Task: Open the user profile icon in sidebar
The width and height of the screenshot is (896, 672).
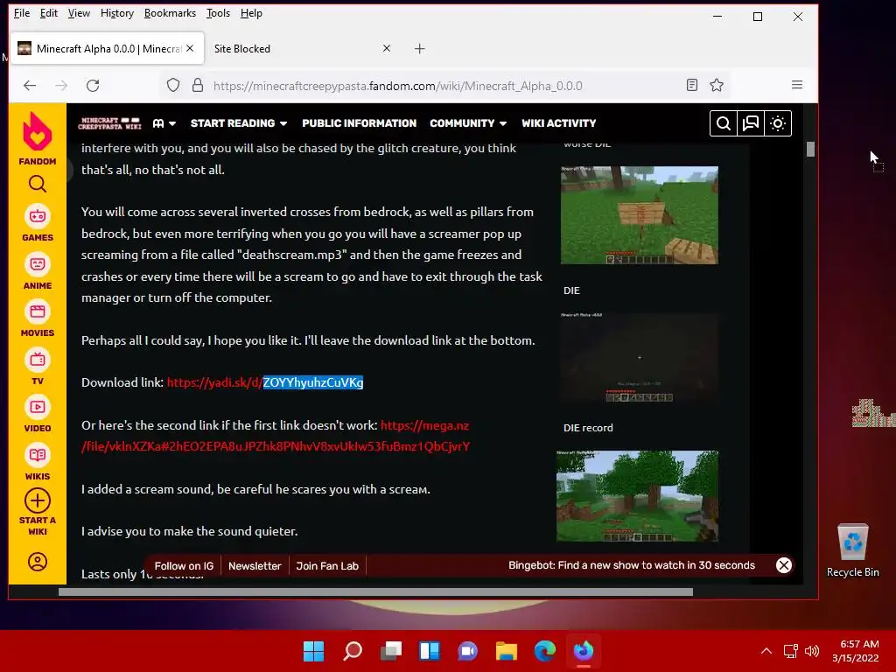Action: pos(37,562)
